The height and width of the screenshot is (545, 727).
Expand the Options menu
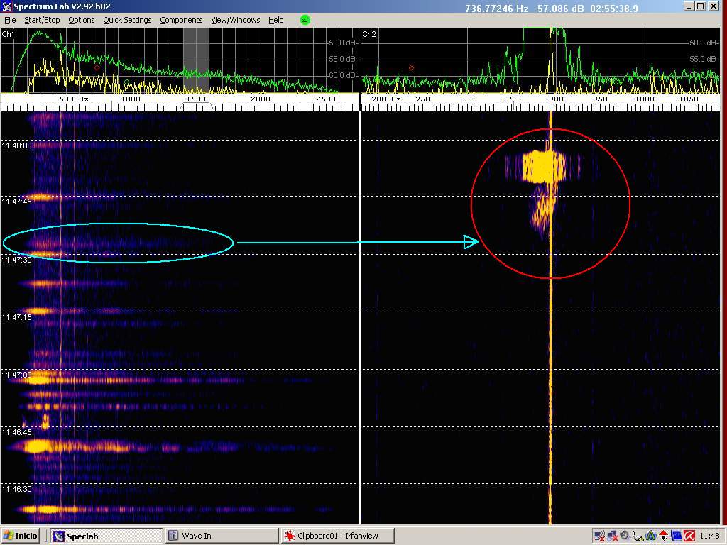pyautogui.click(x=81, y=20)
